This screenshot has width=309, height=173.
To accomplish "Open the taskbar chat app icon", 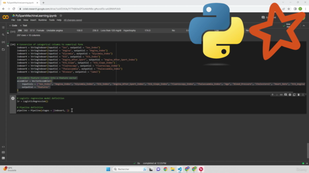I will pos(158,169).
